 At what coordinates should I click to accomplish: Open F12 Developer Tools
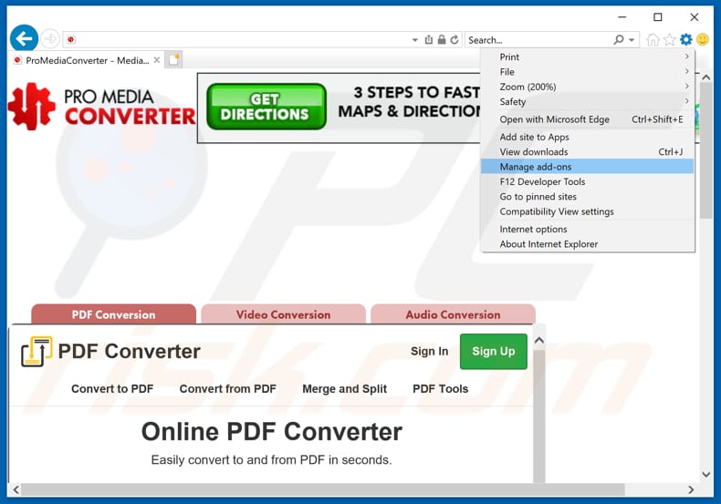point(588,181)
